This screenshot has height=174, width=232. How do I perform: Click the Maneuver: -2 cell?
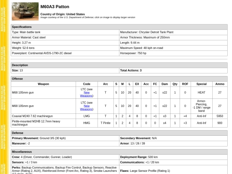[65, 143]
